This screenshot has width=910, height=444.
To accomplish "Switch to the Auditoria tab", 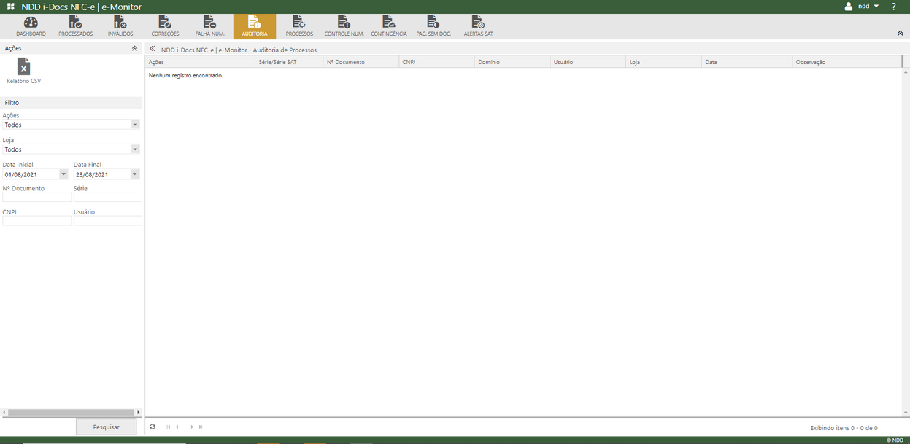I will point(254,26).
